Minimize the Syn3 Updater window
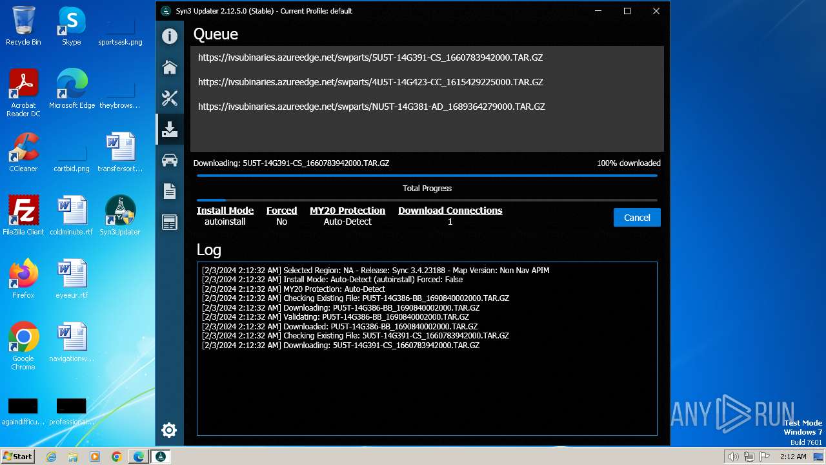Viewport: 826px width, 465px height. click(598, 11)
